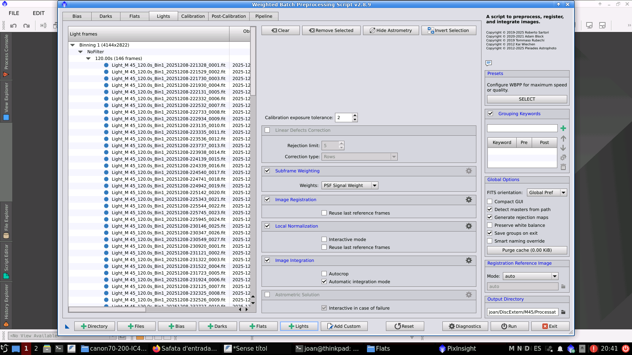Viewport: 632px width, 355px height.
Task: Click the Run button
Action: 509,326
